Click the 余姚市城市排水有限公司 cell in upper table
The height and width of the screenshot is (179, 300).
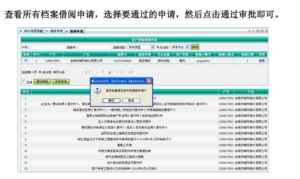(86, 61)
